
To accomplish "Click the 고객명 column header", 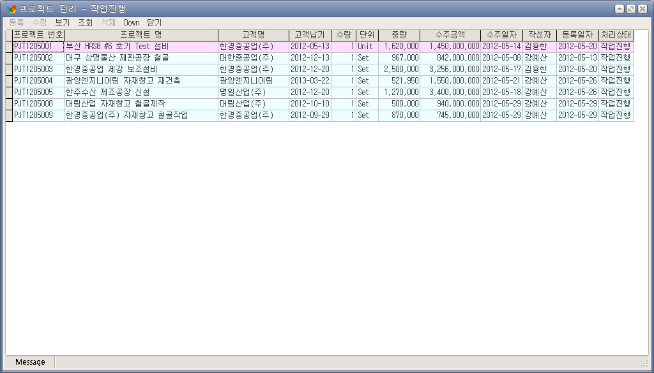I will 253,35.
